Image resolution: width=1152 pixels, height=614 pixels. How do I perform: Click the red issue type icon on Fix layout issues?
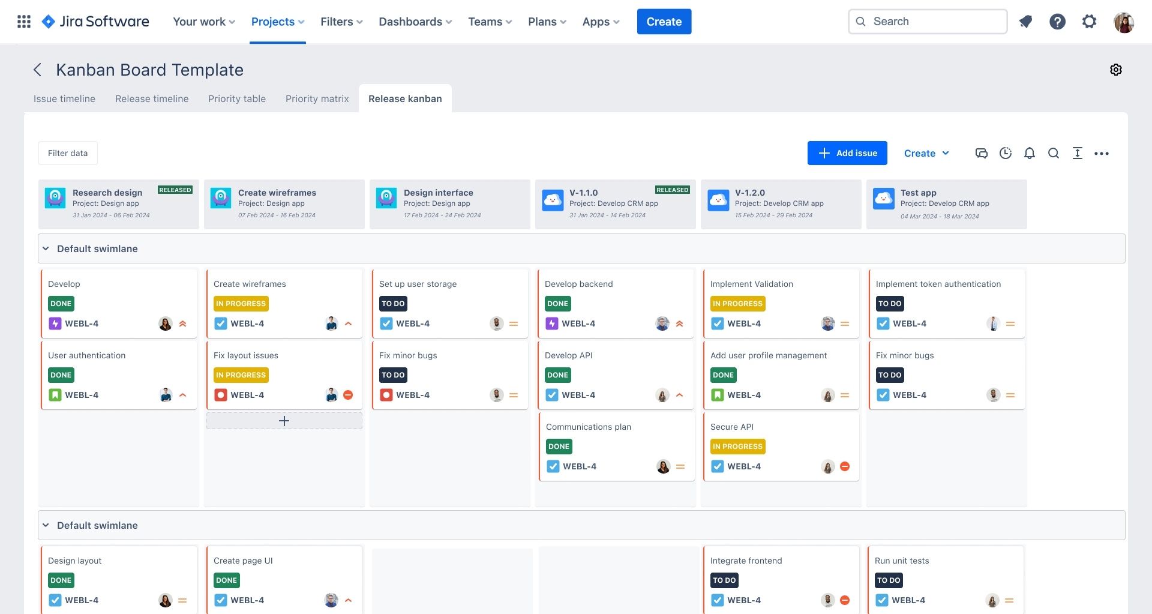[x=221, y=395]
